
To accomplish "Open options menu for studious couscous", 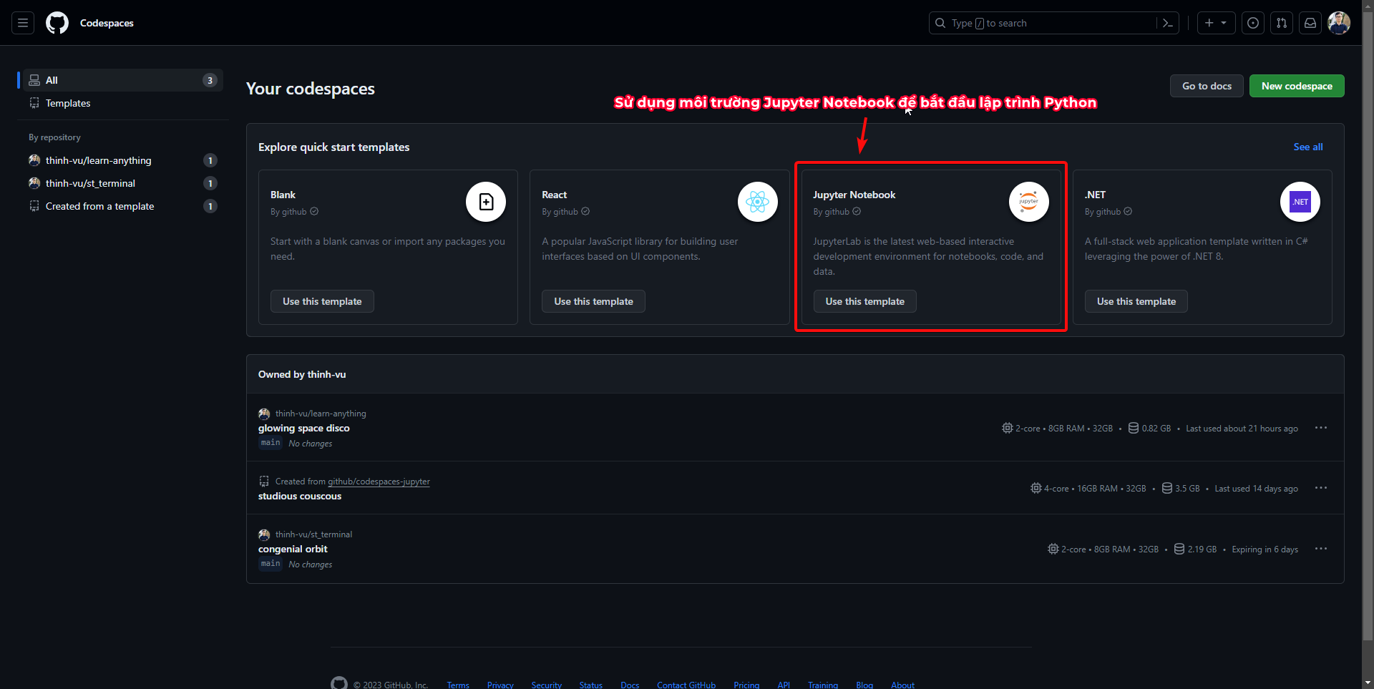I will click(x=1321, y=488).
